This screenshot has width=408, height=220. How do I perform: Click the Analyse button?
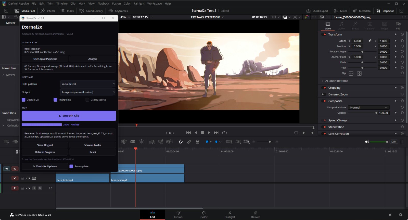93,59
